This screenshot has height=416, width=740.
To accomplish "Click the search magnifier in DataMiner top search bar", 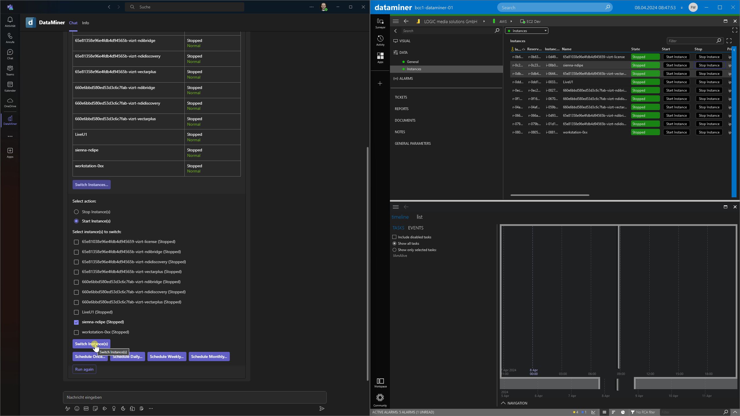I will coord(608,7).
